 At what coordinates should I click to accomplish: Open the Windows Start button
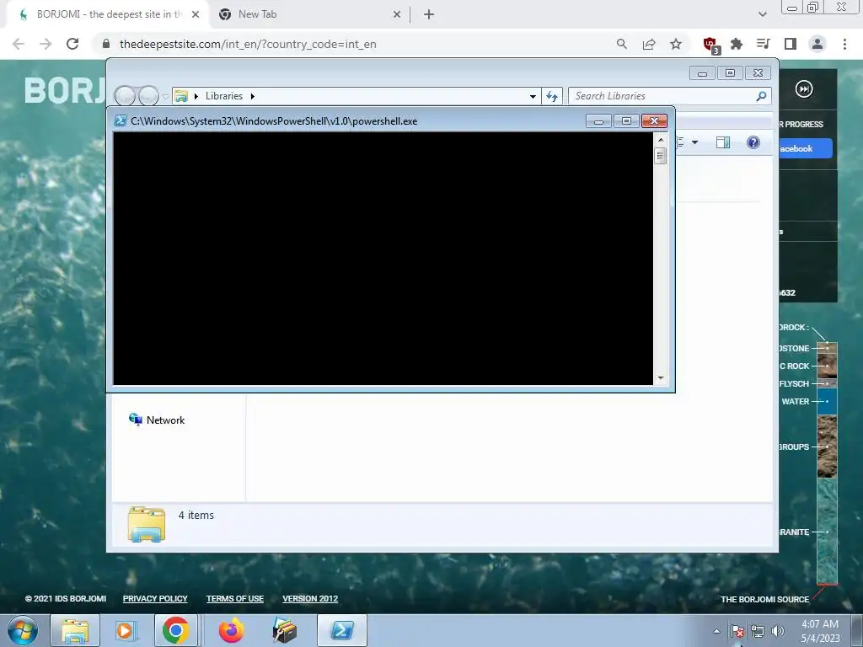pos(22,630)
